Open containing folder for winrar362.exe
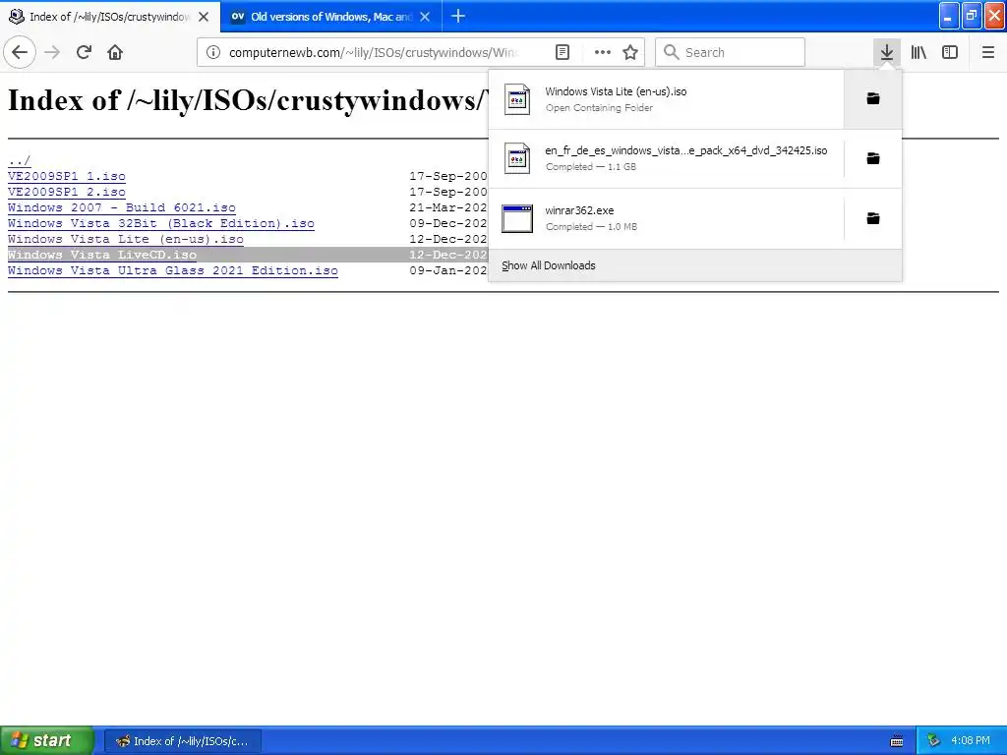This screenshot has width=1007, height=755. tap(873, 219)
